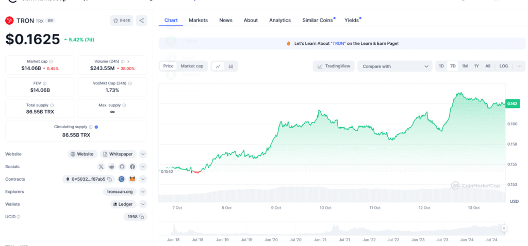The height and width of the screenshot is (246, 528).
Task: Open the TradingView chart button
Action: pos(334,66)
